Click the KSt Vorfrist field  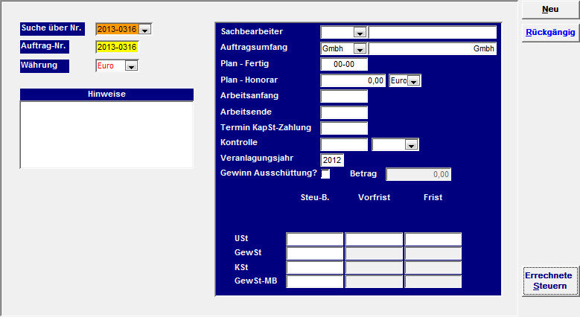pyautogui.click(x=374, y=267)
